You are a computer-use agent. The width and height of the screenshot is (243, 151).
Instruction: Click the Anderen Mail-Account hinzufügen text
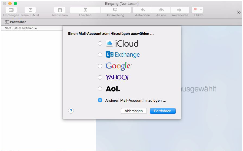[x=136, y=101]
